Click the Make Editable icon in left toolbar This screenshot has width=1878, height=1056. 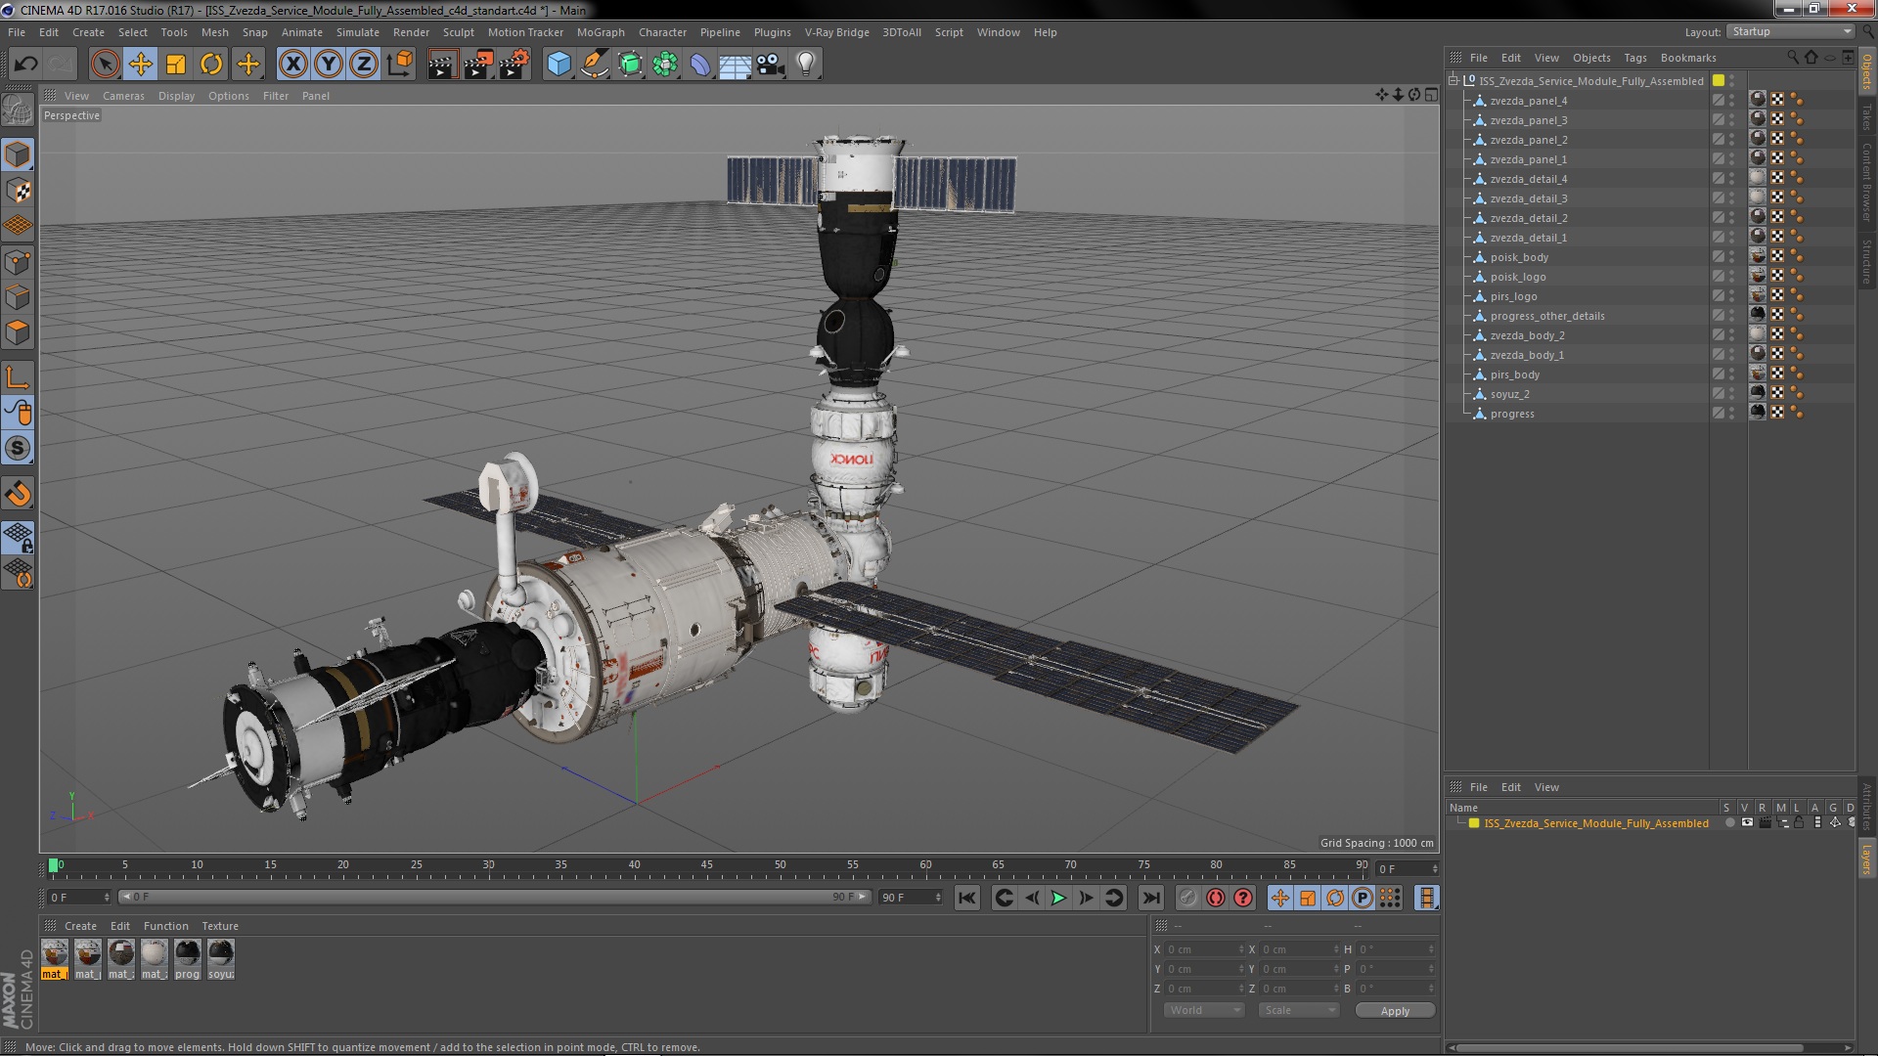click(x=18, y=110)
